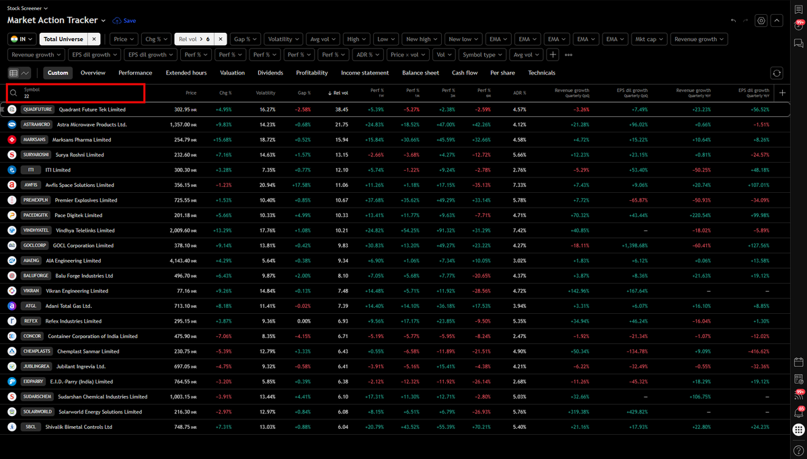This screenshot has width=807, height=459.
Task: Open the calendar icon in right sidebar
Action: click(799, 362)
